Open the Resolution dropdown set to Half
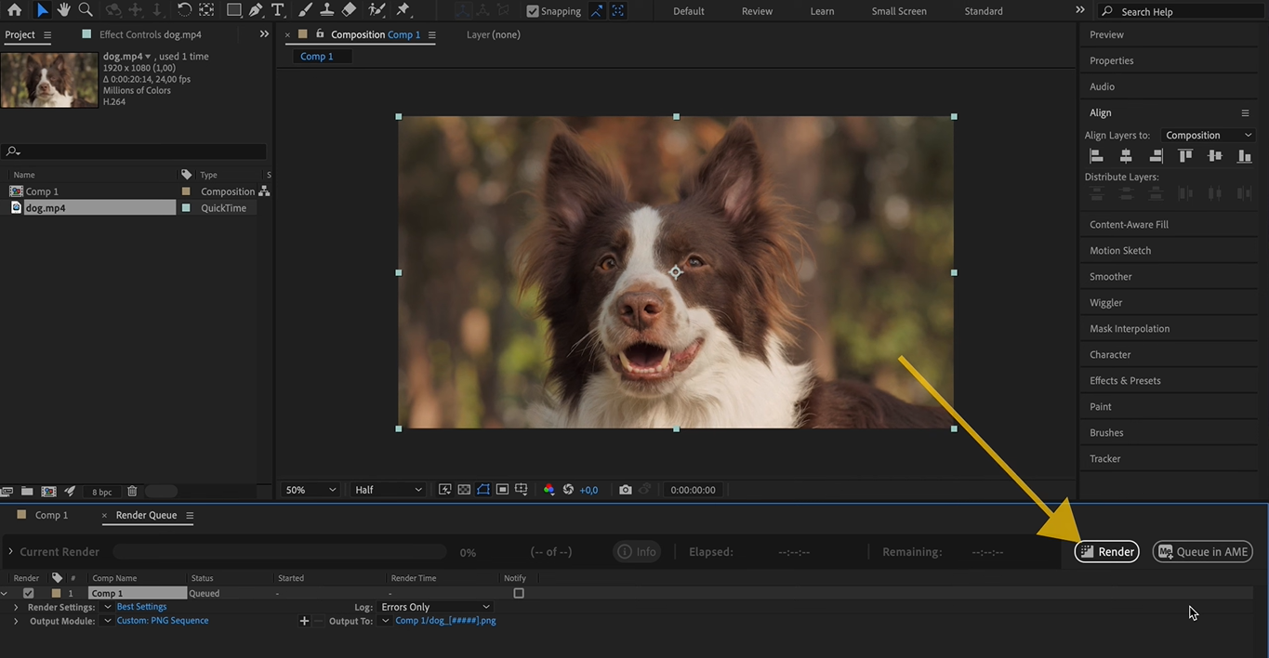Viewport: 1269px width, 658px height. (x=387, y=490)
